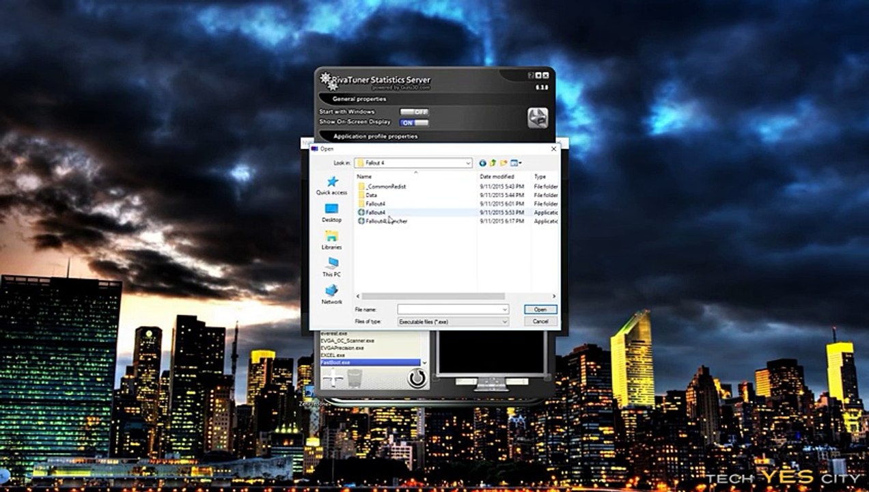This screenshot has height=492, width=869.
Task: Close the Open dialog
Action: [553, 148]
